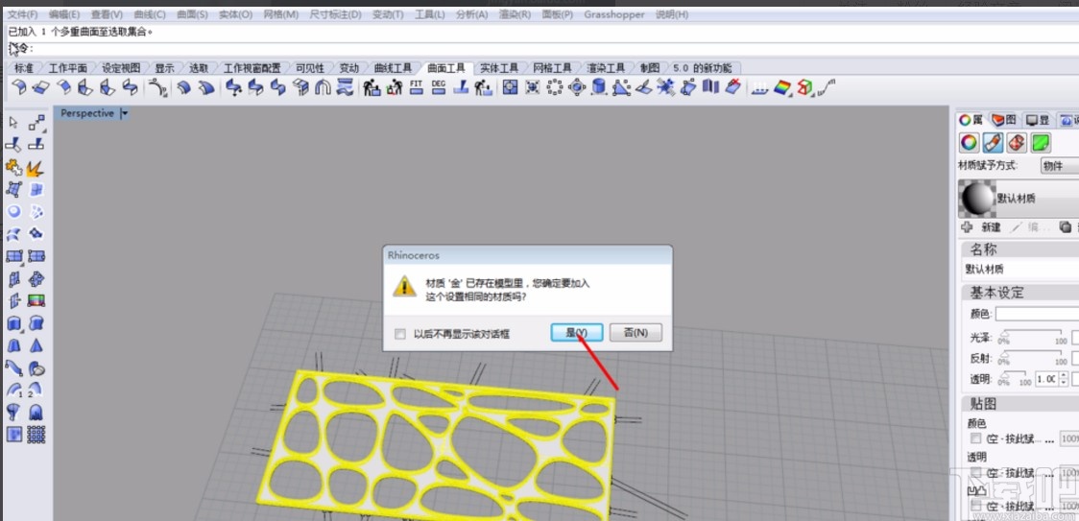This screenshot has height=521, width=1079.
Task: Open the Perspective viewport dropdown arrow
Action: tap(124, 113)
